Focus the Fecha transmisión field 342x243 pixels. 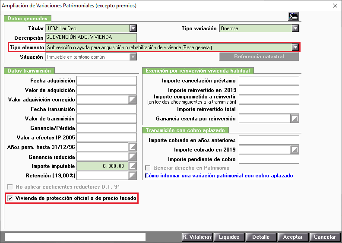[107, 109]
